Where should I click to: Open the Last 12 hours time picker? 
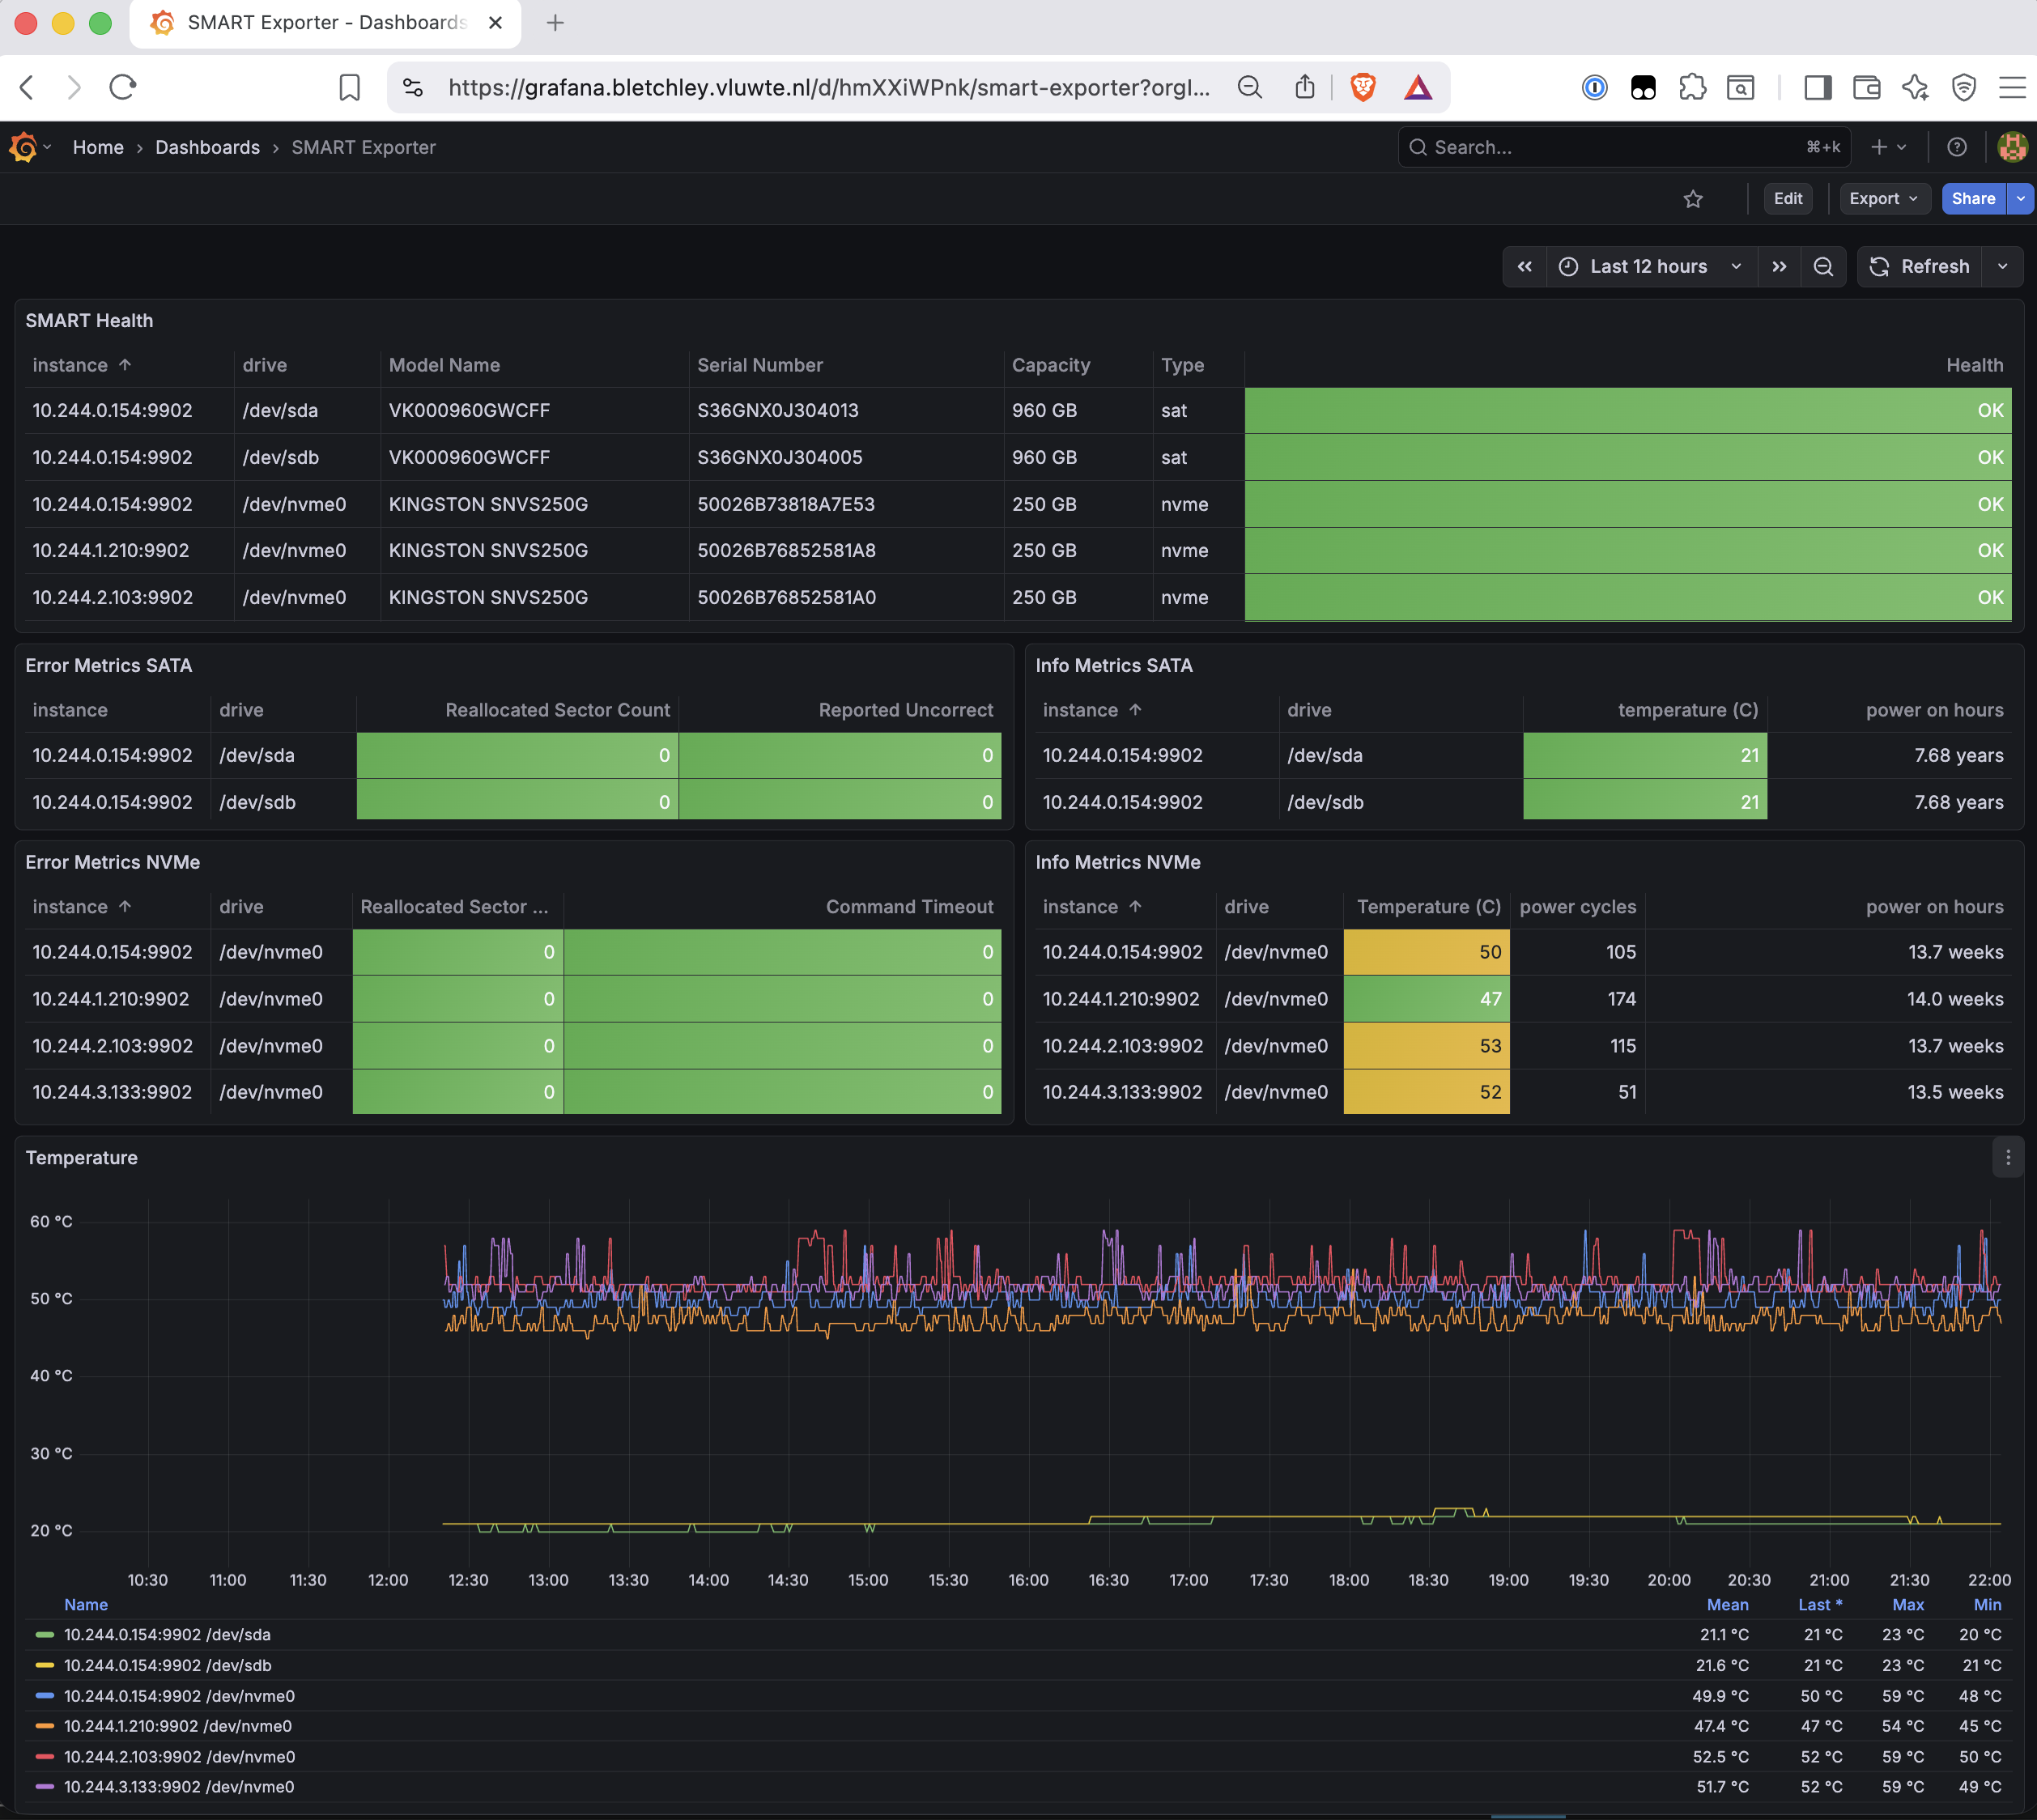tap(1651, 267)
